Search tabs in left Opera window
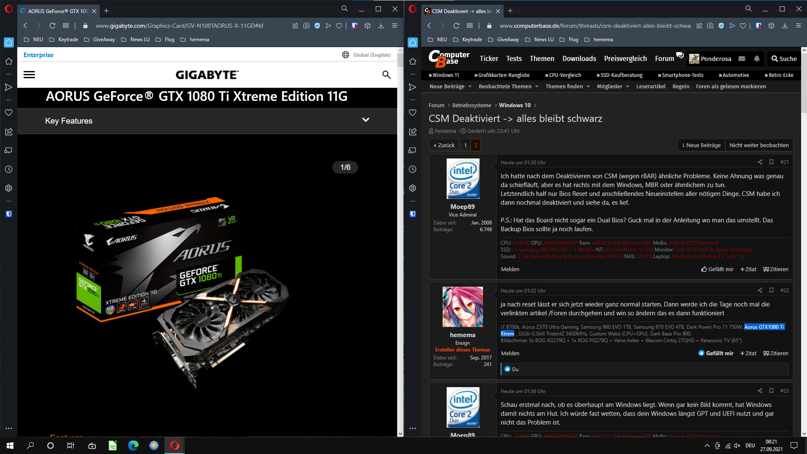Image resolution: width=807 pixels, height=454 pixels. [344, 9]
